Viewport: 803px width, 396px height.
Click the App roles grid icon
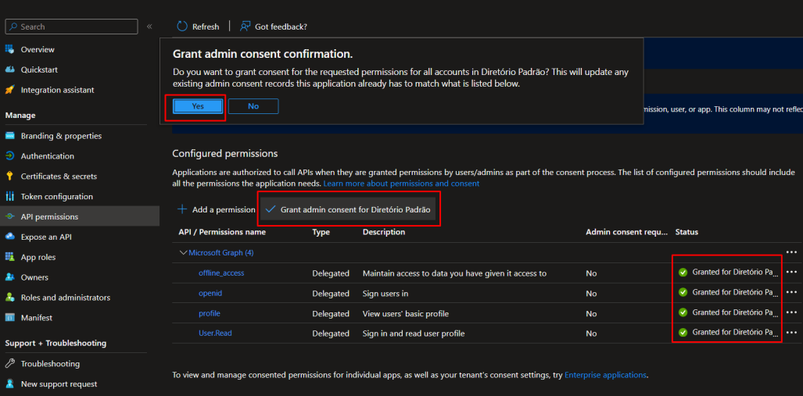(9, 257)
